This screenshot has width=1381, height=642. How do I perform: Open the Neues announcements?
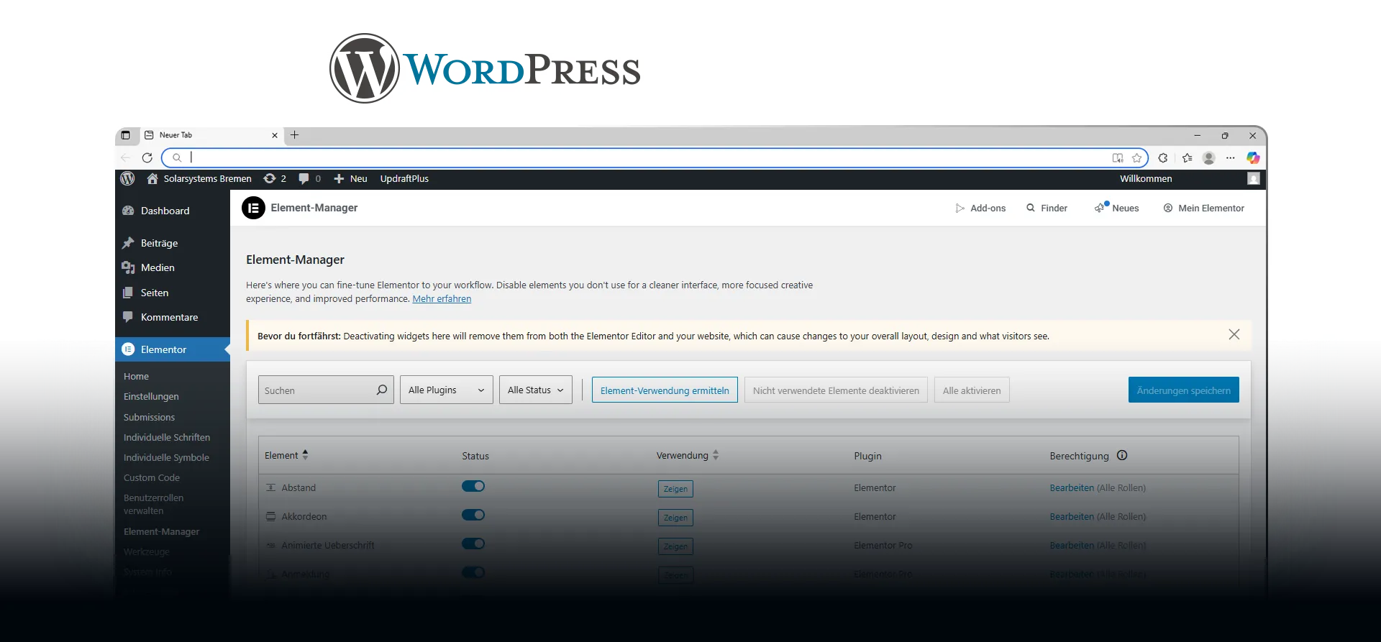point(1117,208)
